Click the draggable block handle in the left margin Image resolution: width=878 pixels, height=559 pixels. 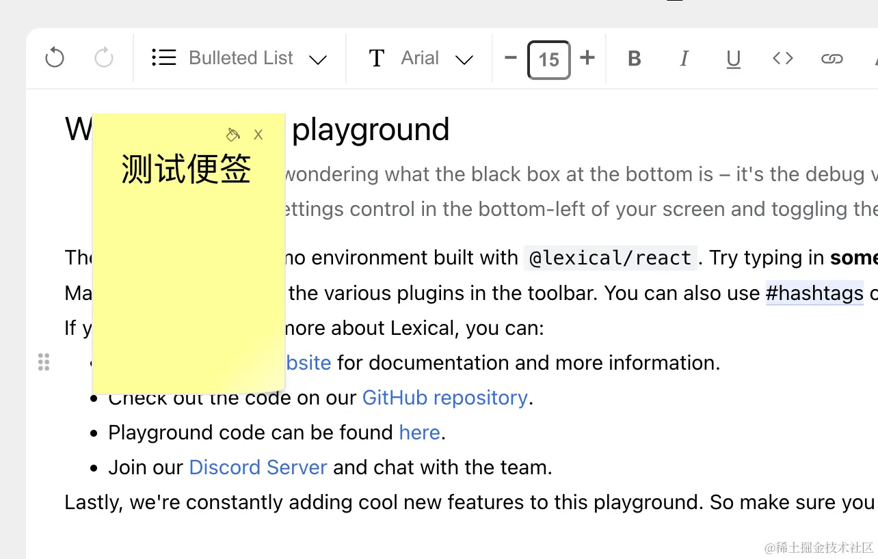coord(43,362)
